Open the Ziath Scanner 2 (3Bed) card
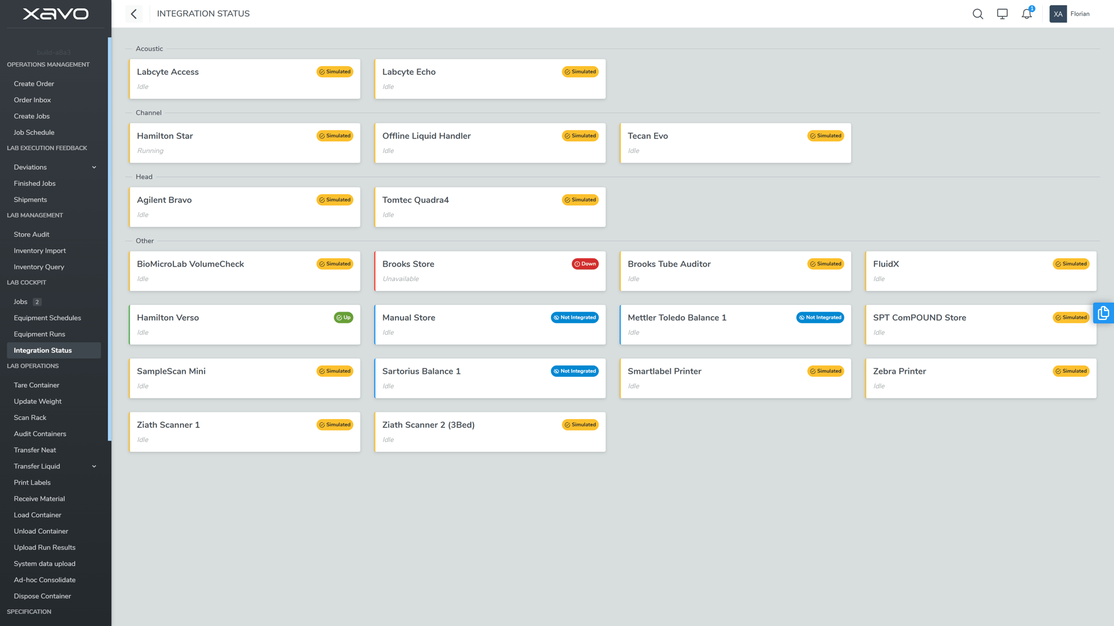1114x626 pixels. click(x=490, y=432)
